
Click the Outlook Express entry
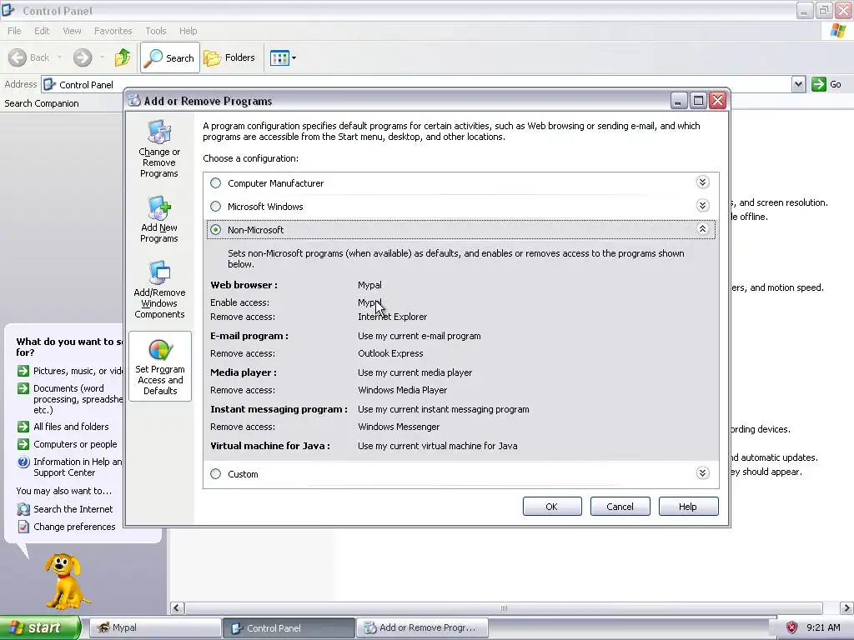coord(390,353)
